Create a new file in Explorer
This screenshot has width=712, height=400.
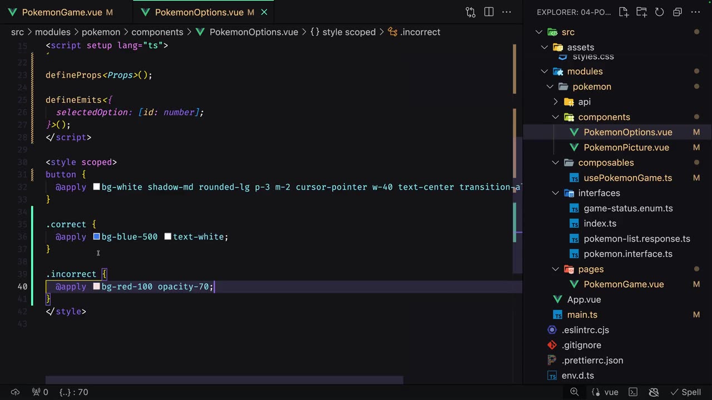tap(624, 12)
